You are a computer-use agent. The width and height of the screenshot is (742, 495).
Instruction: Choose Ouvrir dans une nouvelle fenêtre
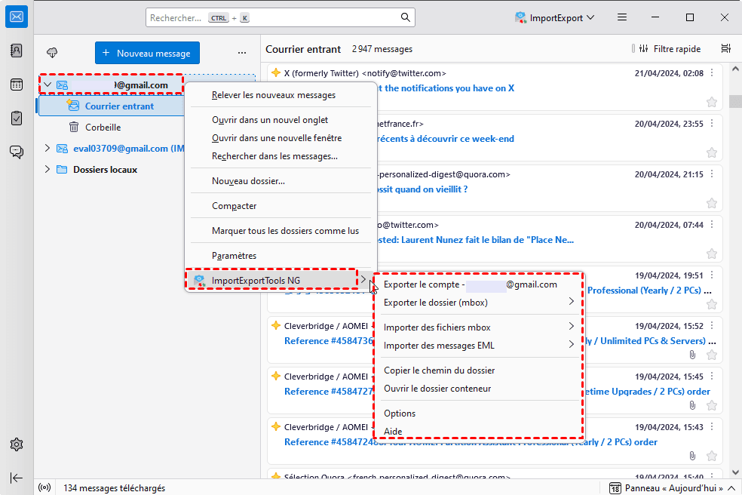pyautogui.click(x=281, y=138)
